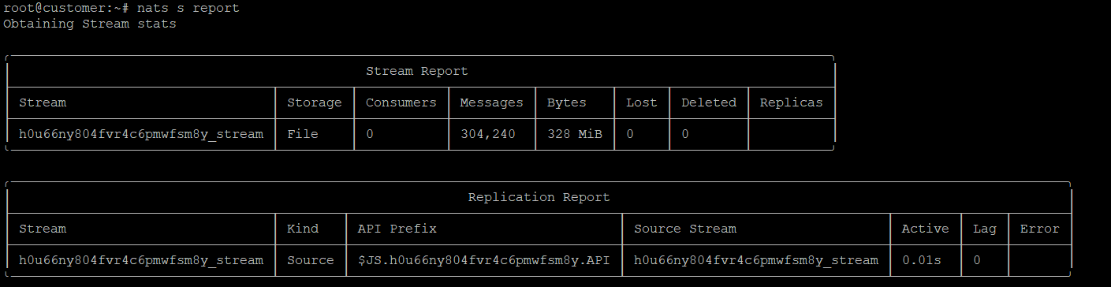The width and height of the screenshot is (1111, 287).
Task: Click the 328 MiB bytes value
Action: [575, 134]
